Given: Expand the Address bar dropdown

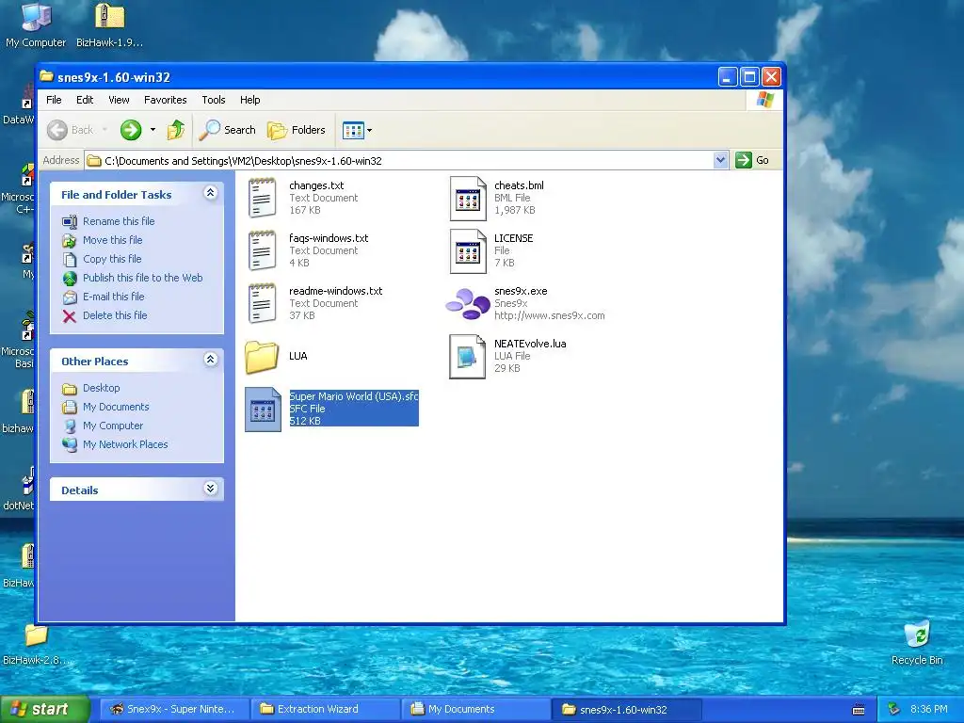Looking at the screenshot, I should [x=720, y=160].
